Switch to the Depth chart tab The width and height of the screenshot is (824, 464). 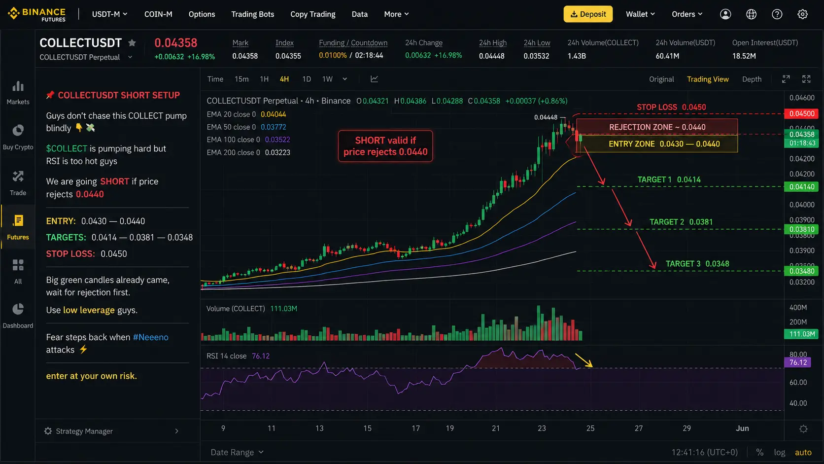pyautogui.click(x=752, y=79)
